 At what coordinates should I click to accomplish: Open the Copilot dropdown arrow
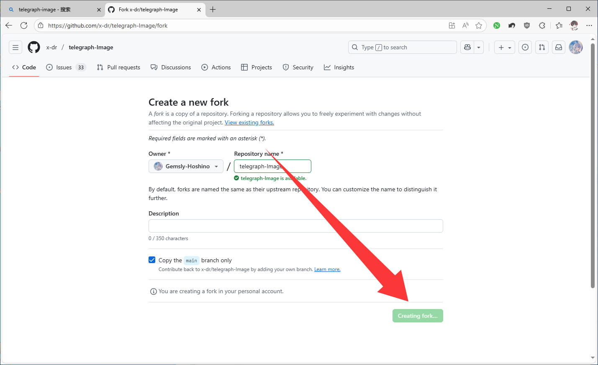coord(479,47)
